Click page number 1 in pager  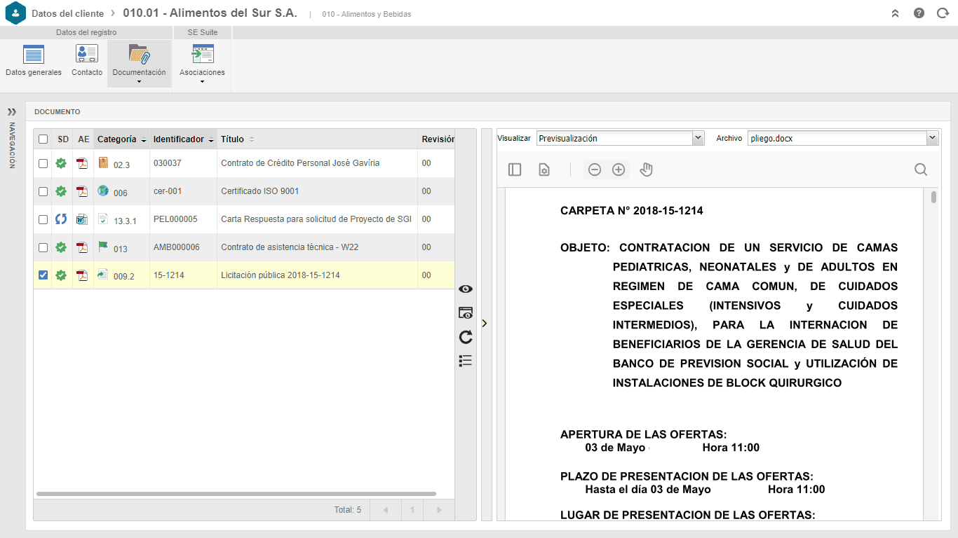pos(412,510)
